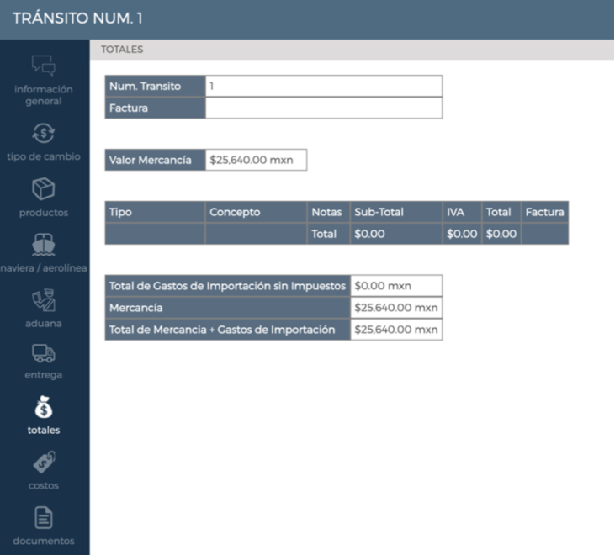The width and height of the screenshot is (615, 555).
Task: Select the naviera / aerolínea ship icon
Action: 43,245
